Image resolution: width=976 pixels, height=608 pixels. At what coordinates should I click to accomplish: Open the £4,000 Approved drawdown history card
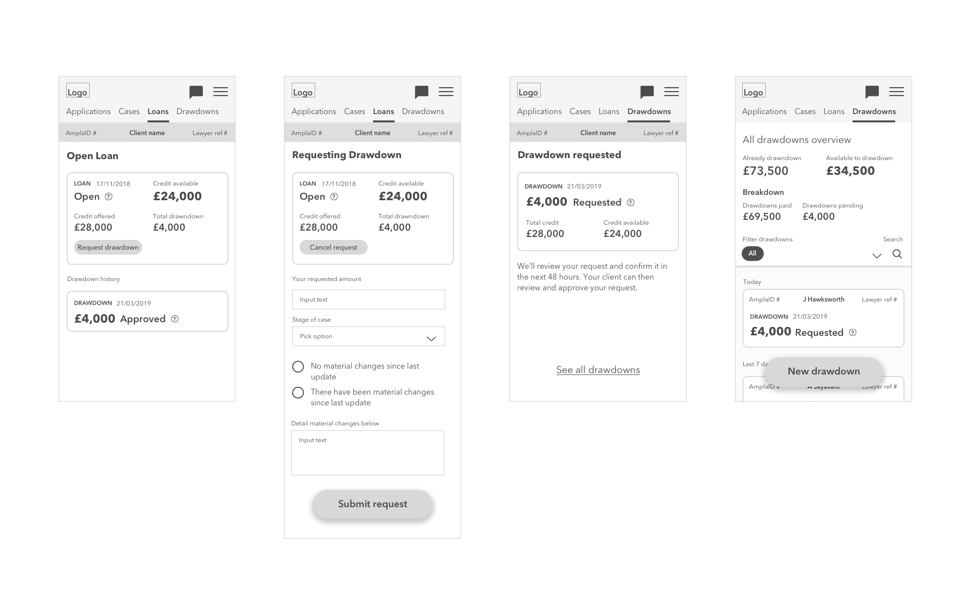[147, 311]
